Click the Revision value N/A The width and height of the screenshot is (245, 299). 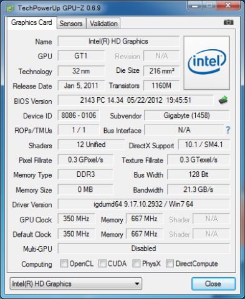click(161, 56)
